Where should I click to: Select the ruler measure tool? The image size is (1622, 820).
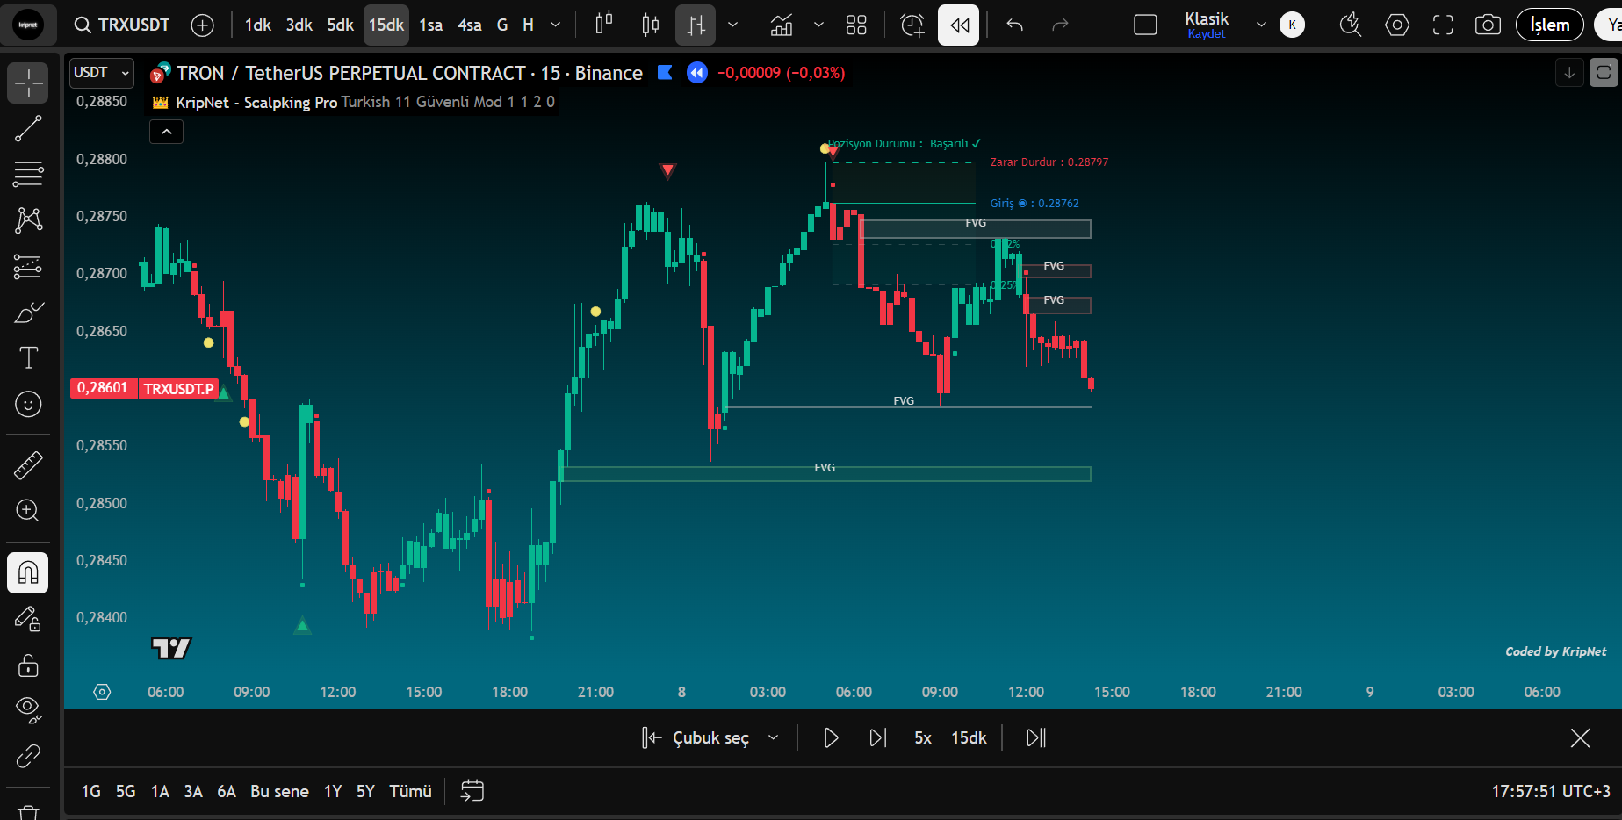point(28,465)
